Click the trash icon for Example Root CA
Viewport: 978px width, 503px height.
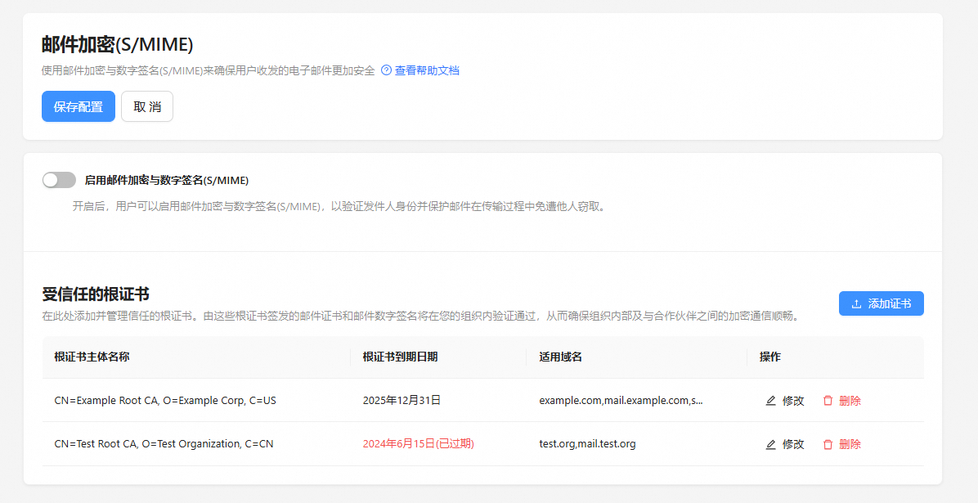coord(828,401)
